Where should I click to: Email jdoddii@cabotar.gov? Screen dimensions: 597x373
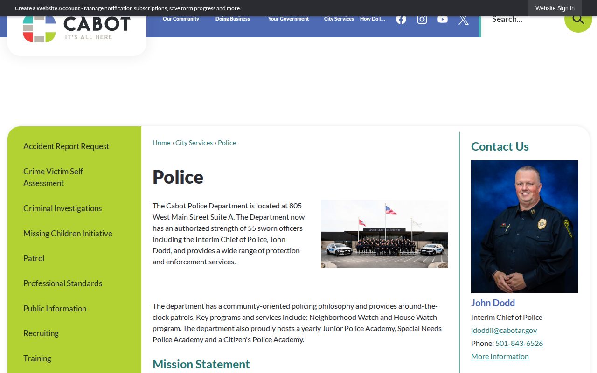coord(504,330)
